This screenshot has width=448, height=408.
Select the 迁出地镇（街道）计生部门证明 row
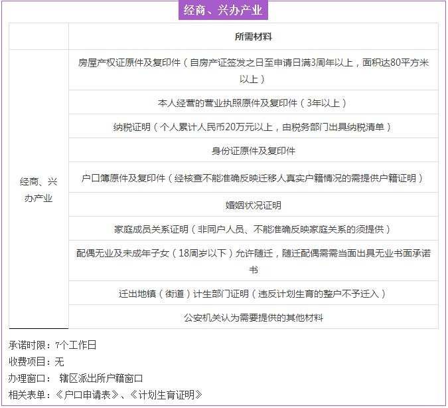253,293
